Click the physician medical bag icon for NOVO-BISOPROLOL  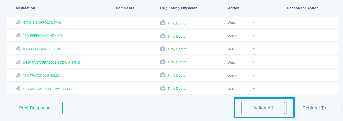tap(163, 23)
